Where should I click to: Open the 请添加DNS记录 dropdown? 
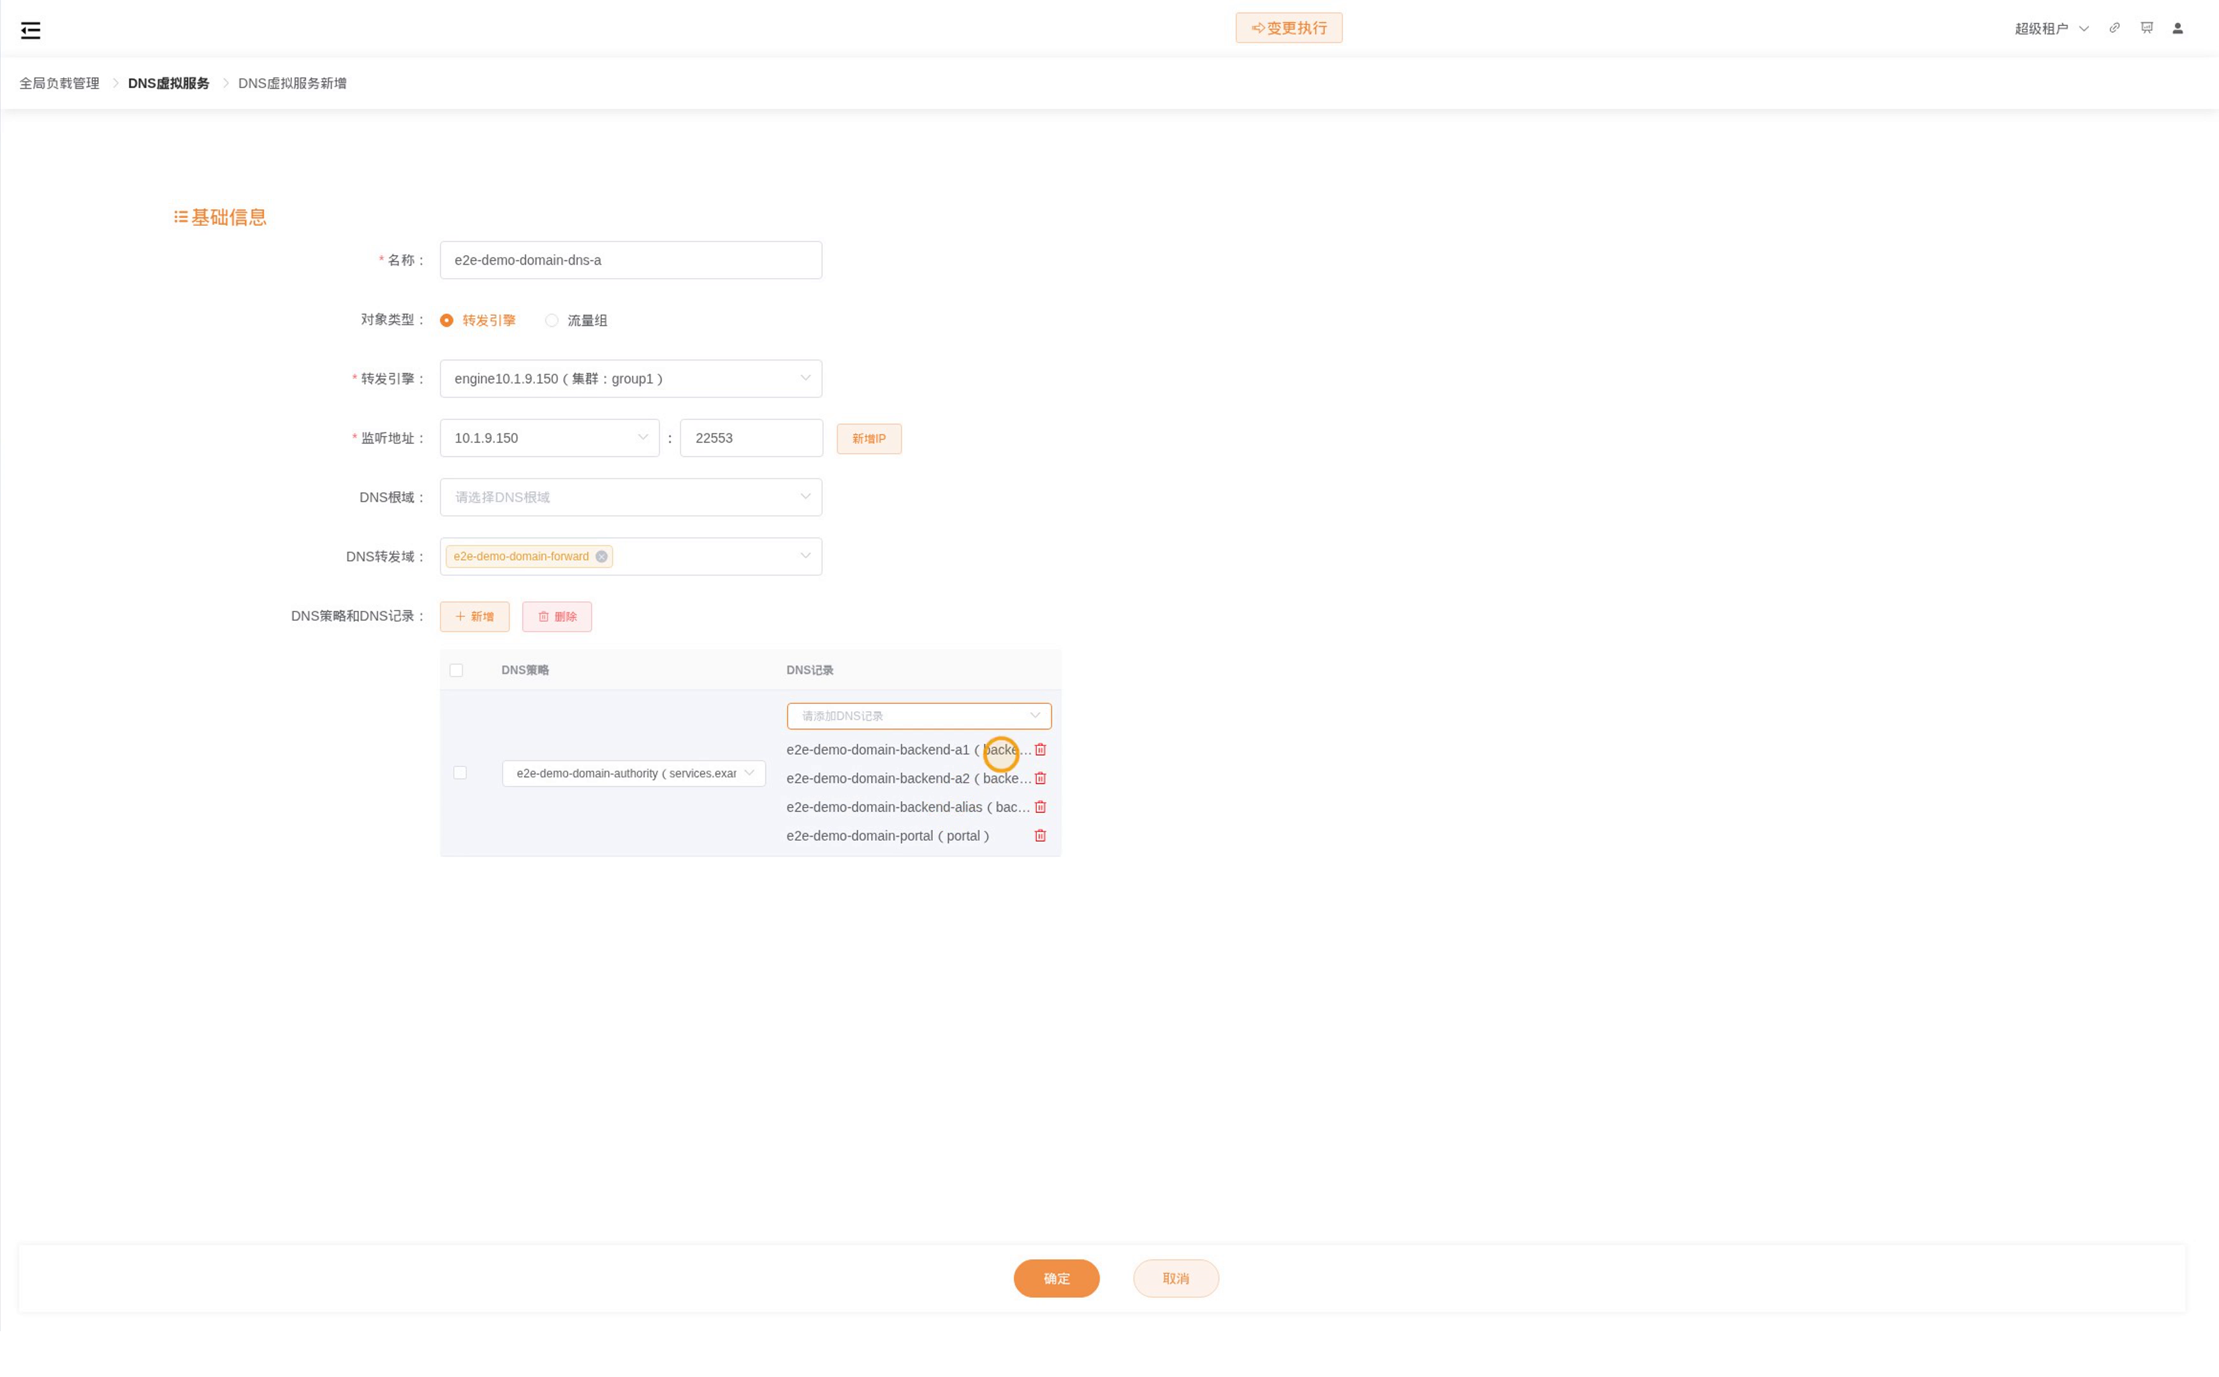point(919,716)
